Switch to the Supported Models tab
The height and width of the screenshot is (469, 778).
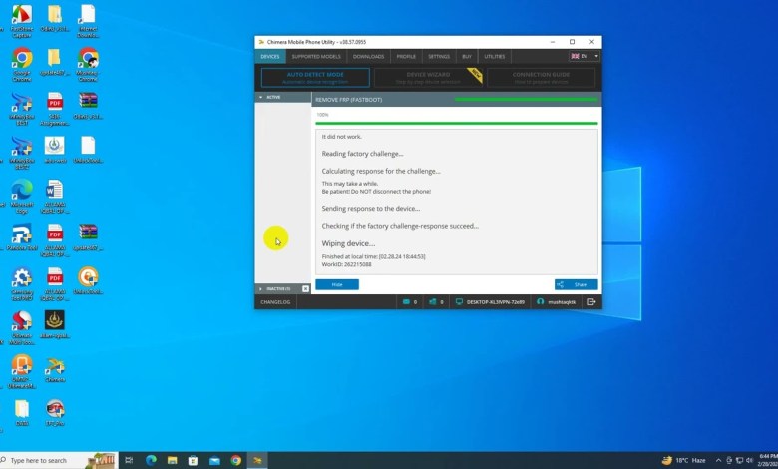click(315, 57)
